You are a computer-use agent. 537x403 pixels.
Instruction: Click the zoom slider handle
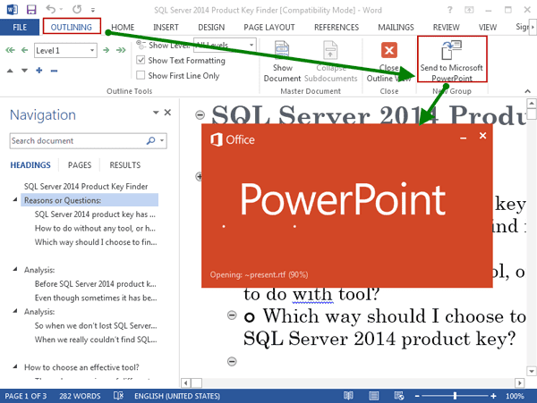point(455,396)
